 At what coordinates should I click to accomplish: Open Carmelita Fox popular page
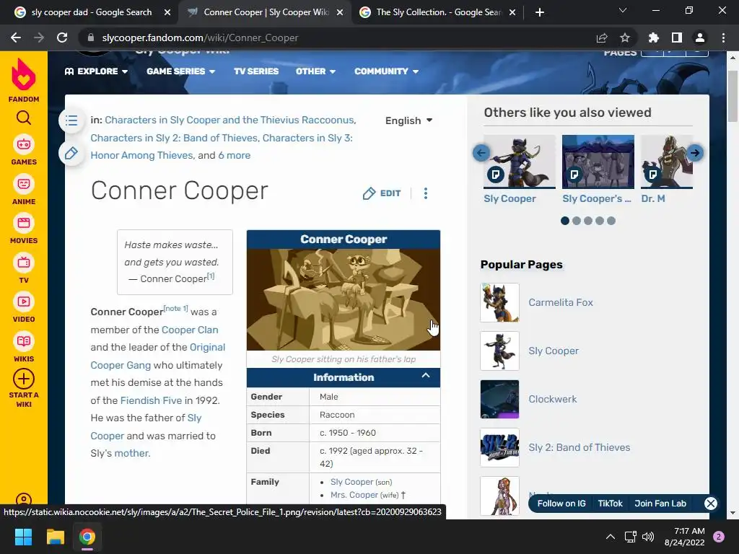pyautogui.click(x=561, y=302)
